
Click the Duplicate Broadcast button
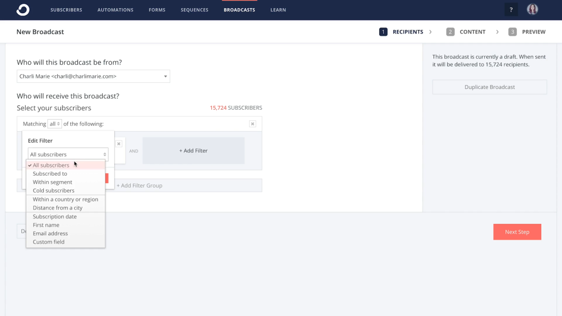490,87
